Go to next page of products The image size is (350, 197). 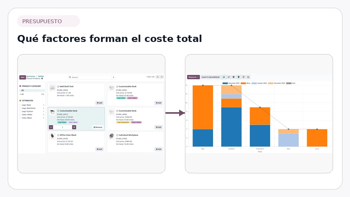coord(162,77)
